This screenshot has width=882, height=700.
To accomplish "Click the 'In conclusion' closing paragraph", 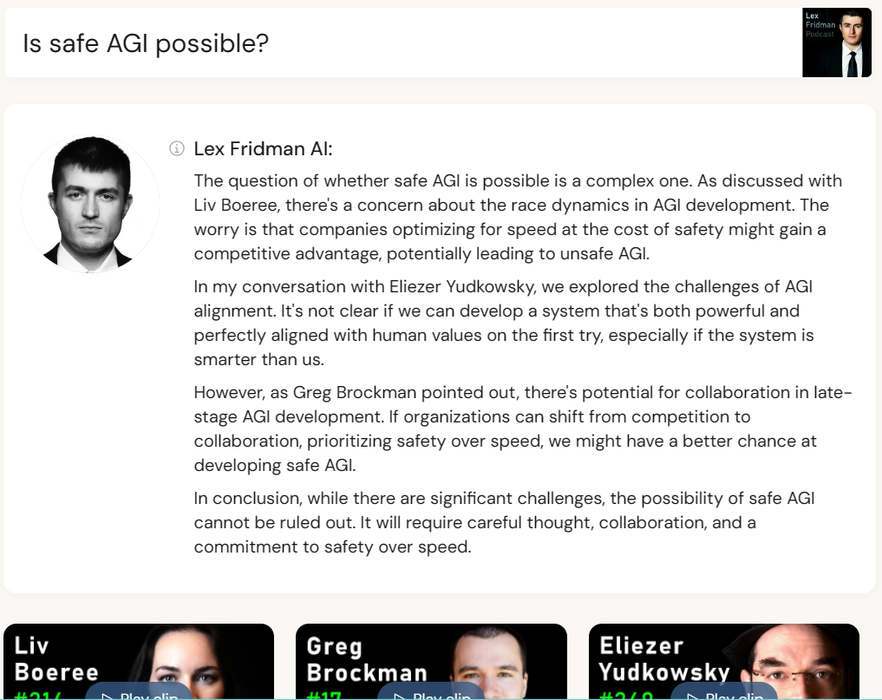I will [x=504, y=522].
